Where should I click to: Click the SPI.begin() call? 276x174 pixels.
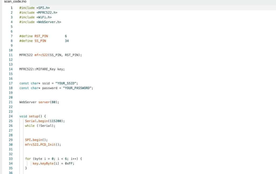[x=36, y=140]
